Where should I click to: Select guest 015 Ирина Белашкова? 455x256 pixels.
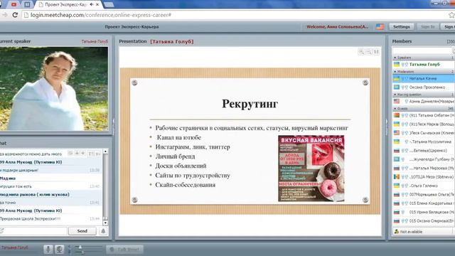(424, 212)
